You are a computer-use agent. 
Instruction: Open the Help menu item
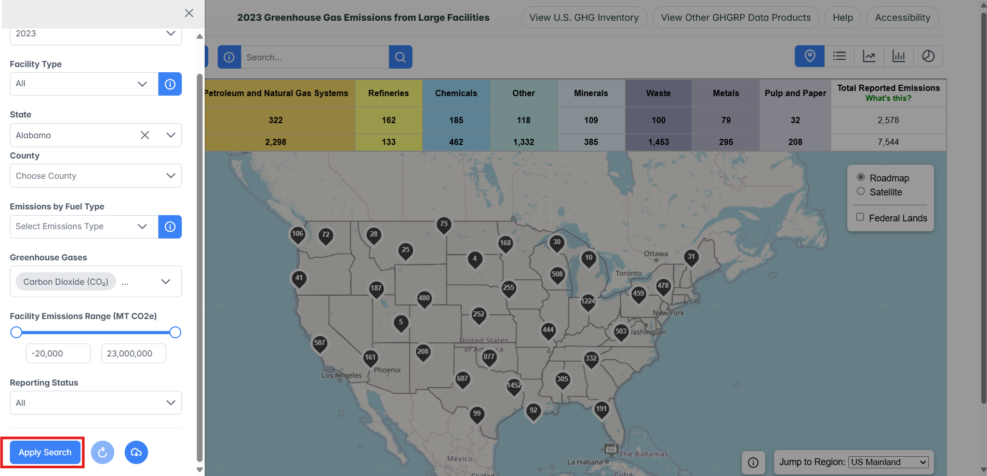pyautogui.click(x=842, y=17)
